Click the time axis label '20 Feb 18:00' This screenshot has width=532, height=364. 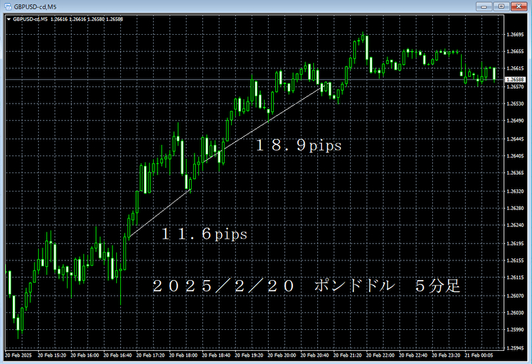pos(183,355)
